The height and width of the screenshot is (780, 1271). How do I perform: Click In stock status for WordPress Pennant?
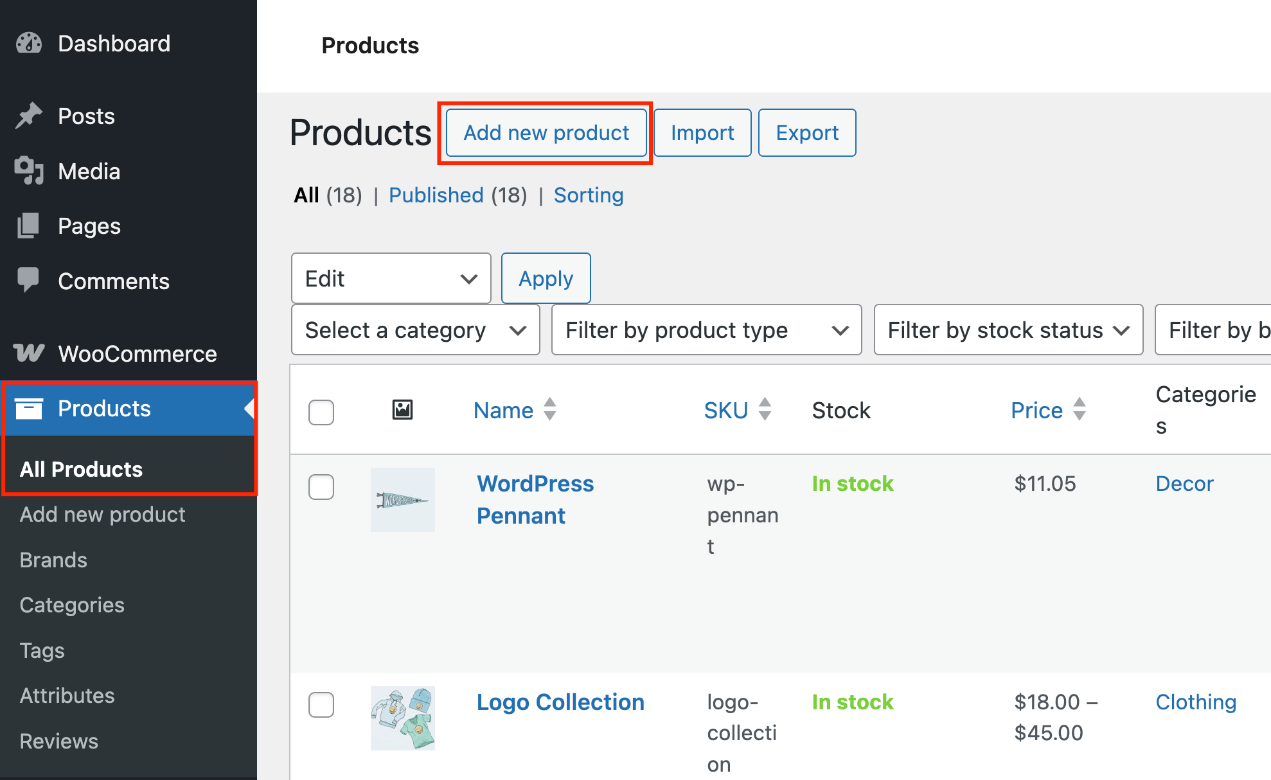[853, 484]
